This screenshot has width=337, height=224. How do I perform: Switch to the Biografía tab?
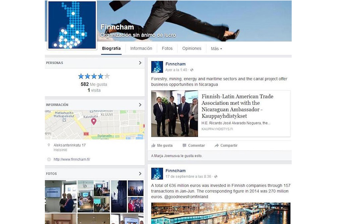tap(111, 48)
